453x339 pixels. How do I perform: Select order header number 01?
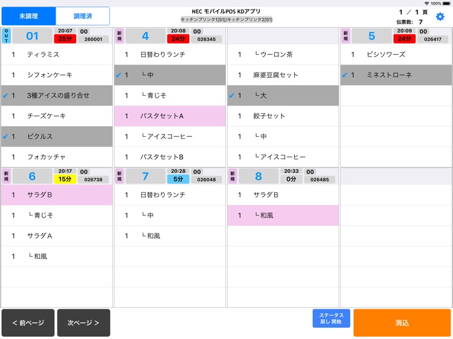(x=32, y=36)
